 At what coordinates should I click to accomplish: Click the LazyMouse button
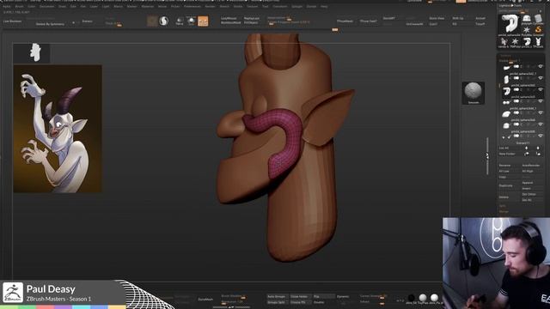click(229, 18)
